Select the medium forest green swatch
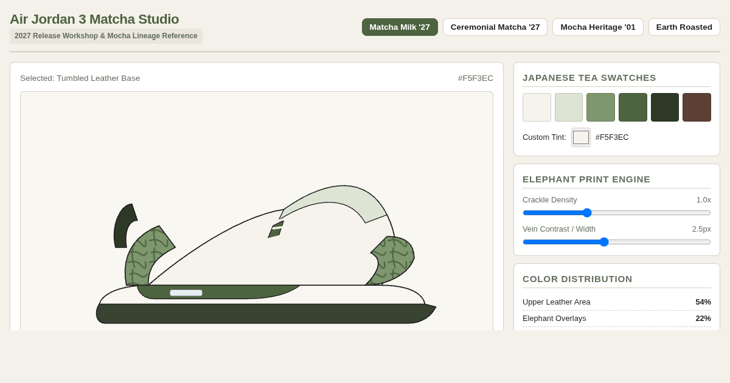Image resolution: width=730 pixels, height=383 pixels. 633,107
